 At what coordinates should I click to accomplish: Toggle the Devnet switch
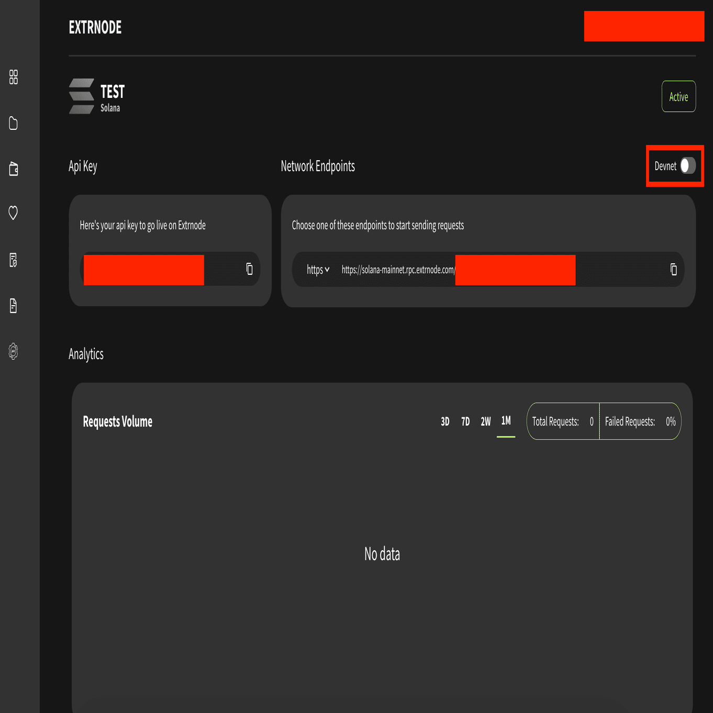pyautogui.click(x=688, y=166)
